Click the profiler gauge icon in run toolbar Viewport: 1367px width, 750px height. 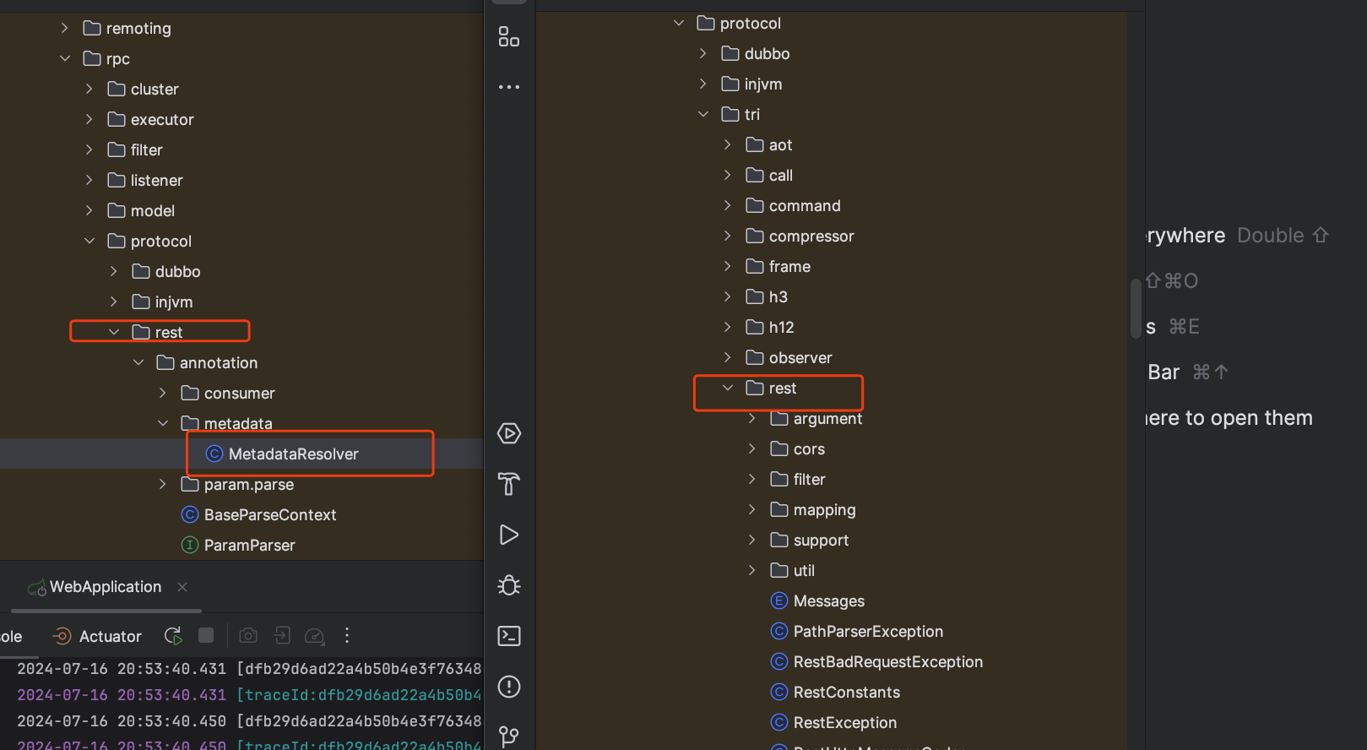tap(314, 636)
